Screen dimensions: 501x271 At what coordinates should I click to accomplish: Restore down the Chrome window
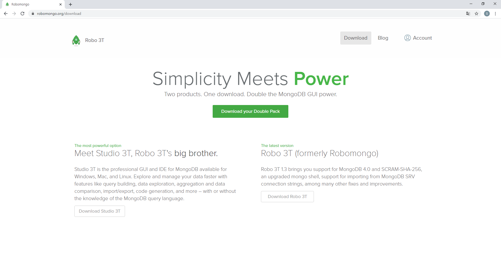[483, 4]
